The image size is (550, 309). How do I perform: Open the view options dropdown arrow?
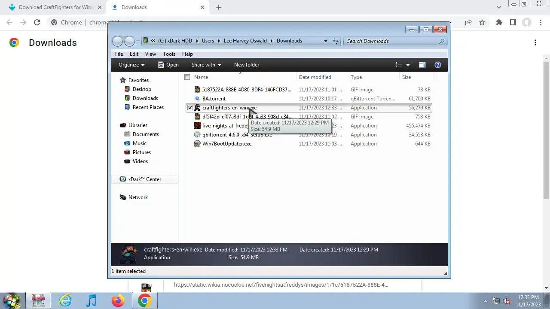tap(408, 65)
